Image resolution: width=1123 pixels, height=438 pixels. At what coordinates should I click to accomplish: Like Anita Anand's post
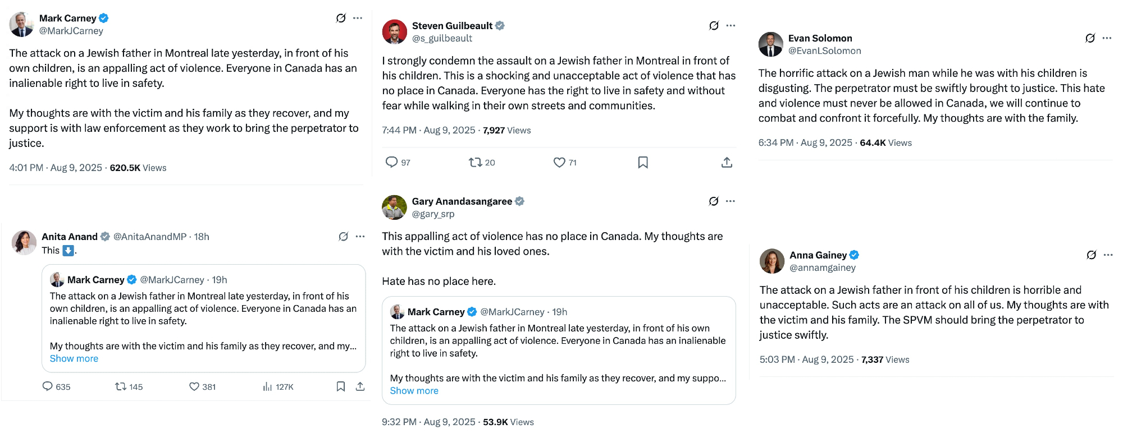(194, 386)
